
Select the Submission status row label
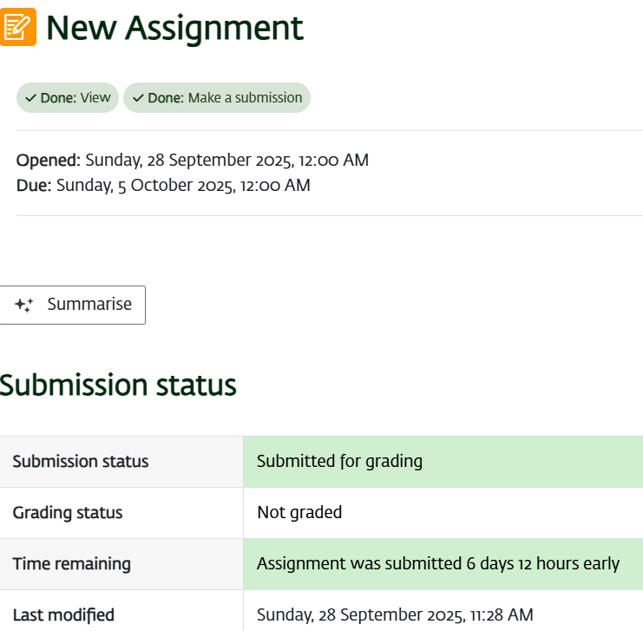[x=81, y=461]
